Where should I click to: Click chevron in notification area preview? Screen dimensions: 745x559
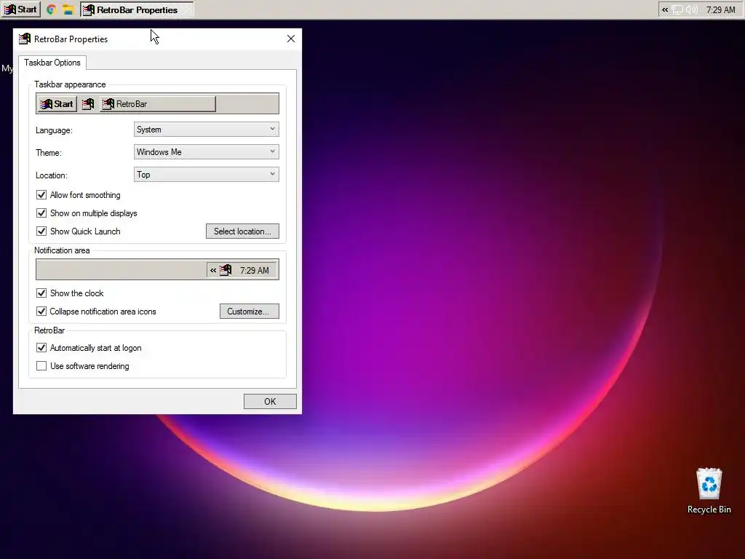(213, 271)
